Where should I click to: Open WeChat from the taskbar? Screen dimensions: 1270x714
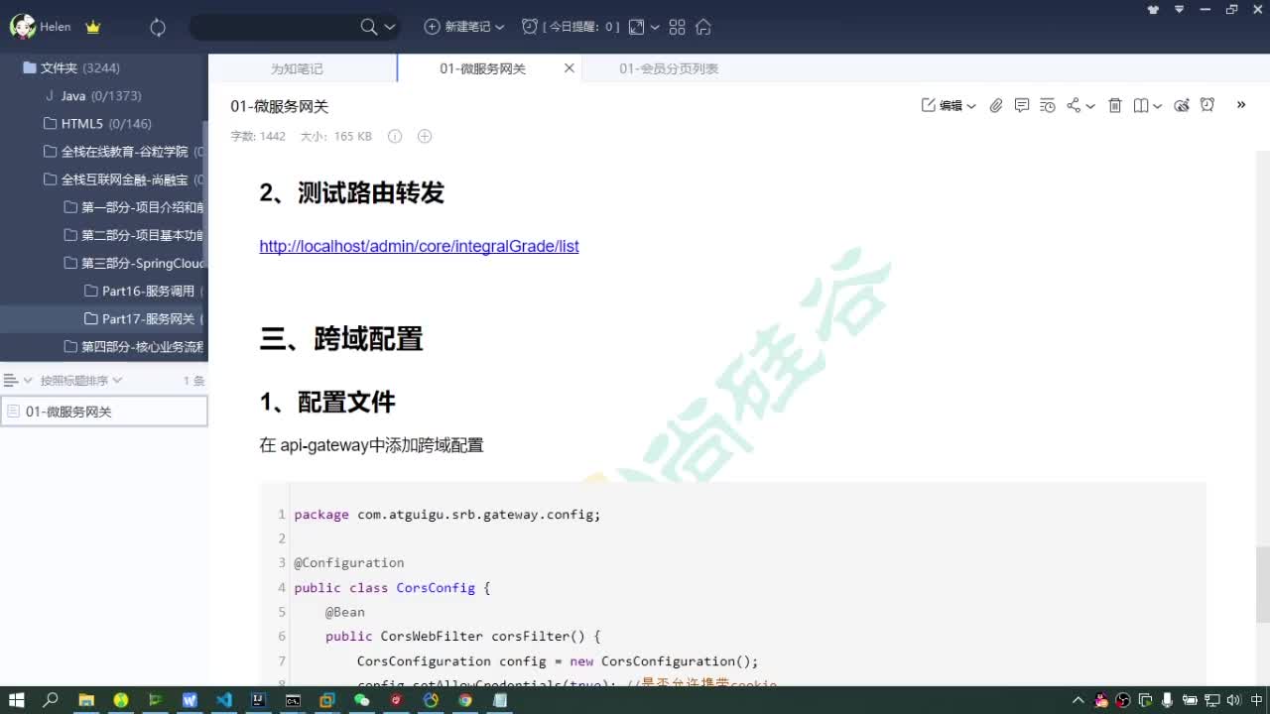point(362,700)
